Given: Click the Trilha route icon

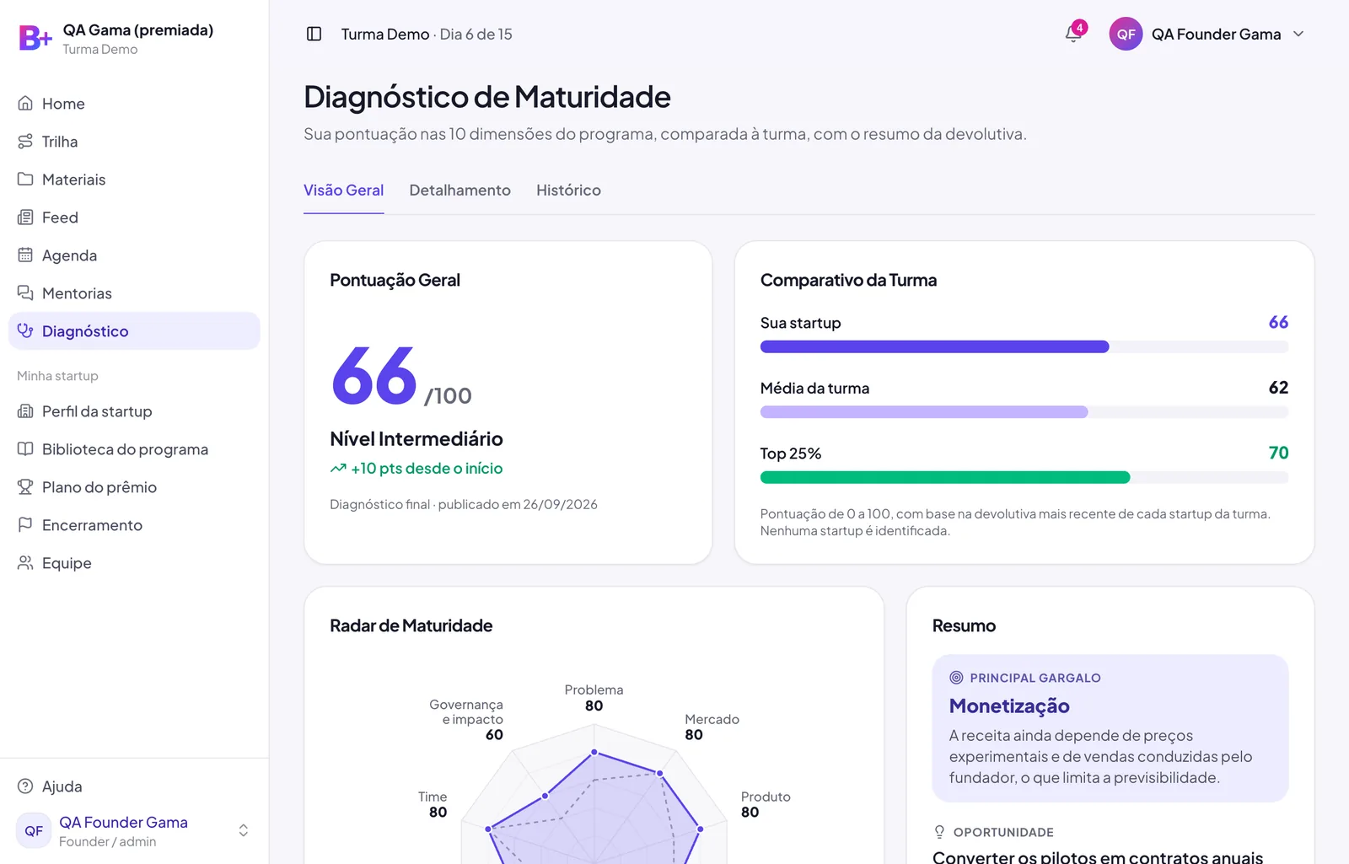Looking at the screenshot, I should [x=25, y=142].
